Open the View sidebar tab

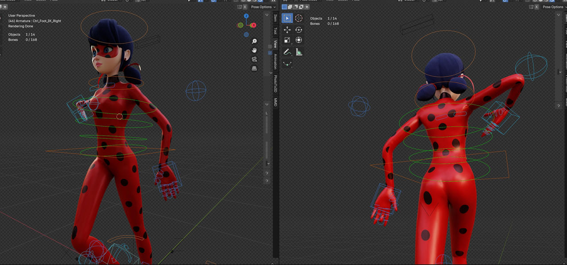(275, 44)
